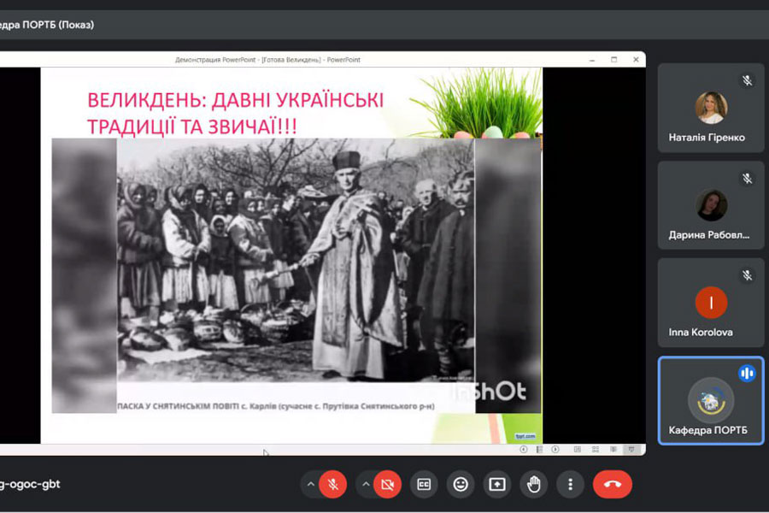
Task: Click the Present screen icon
Action: click(x=497, y=485)
